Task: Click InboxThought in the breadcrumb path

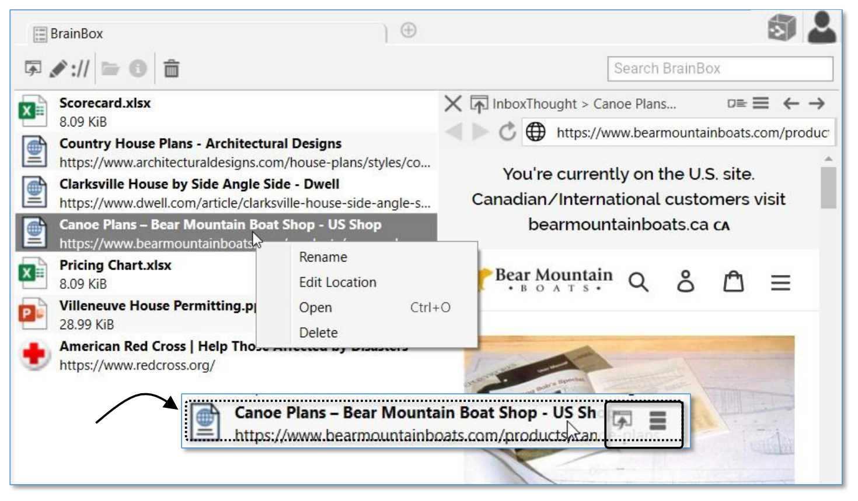Action: coord(534,104)
